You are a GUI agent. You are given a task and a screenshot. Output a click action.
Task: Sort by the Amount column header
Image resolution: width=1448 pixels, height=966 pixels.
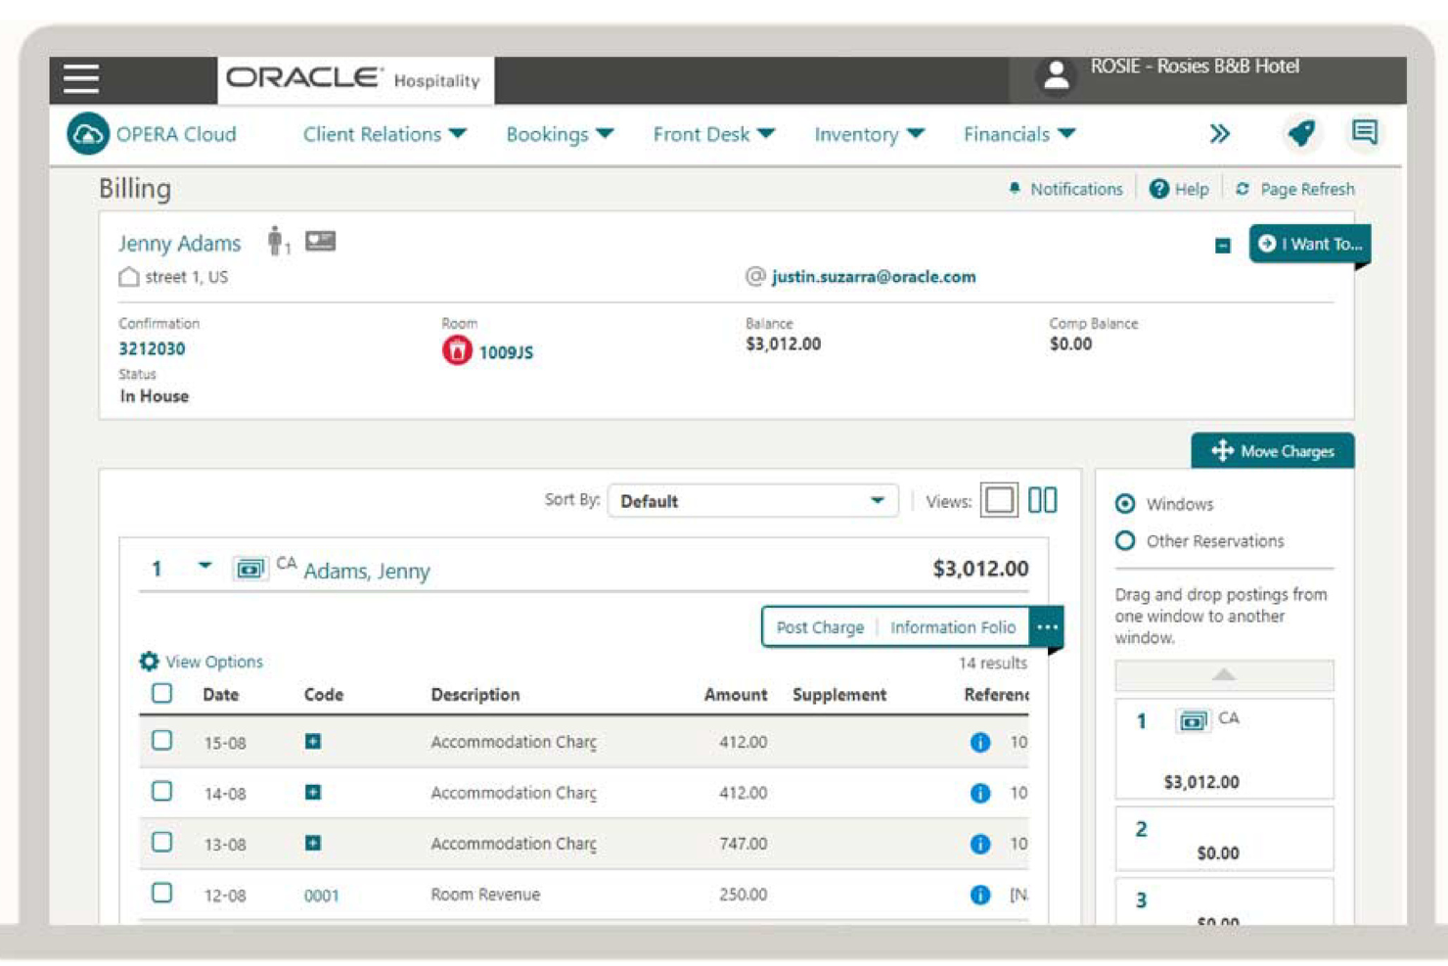point(736,695)
